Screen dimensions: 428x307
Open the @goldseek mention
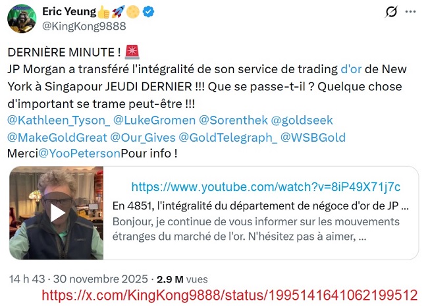[x=302, y=121]
